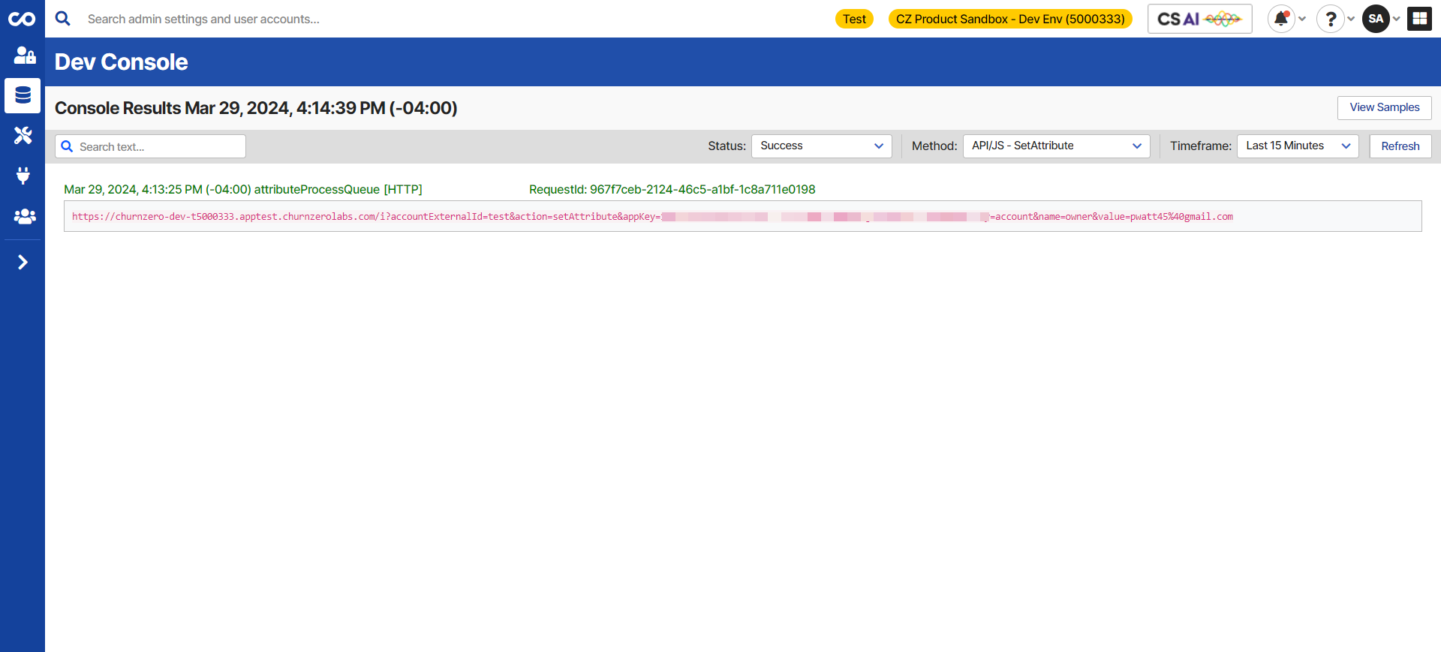
Task: Open the help question mark menu
Action: tap(1330, 19)
